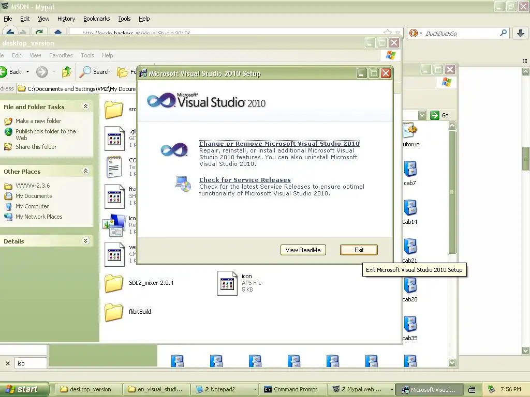Open the downloads arrow button in Mypal
The height and width of the screenshot is (397, 530).
[x=521, y=33]
